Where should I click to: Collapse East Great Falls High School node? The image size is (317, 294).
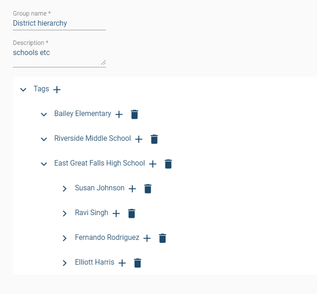coord(44,164)
